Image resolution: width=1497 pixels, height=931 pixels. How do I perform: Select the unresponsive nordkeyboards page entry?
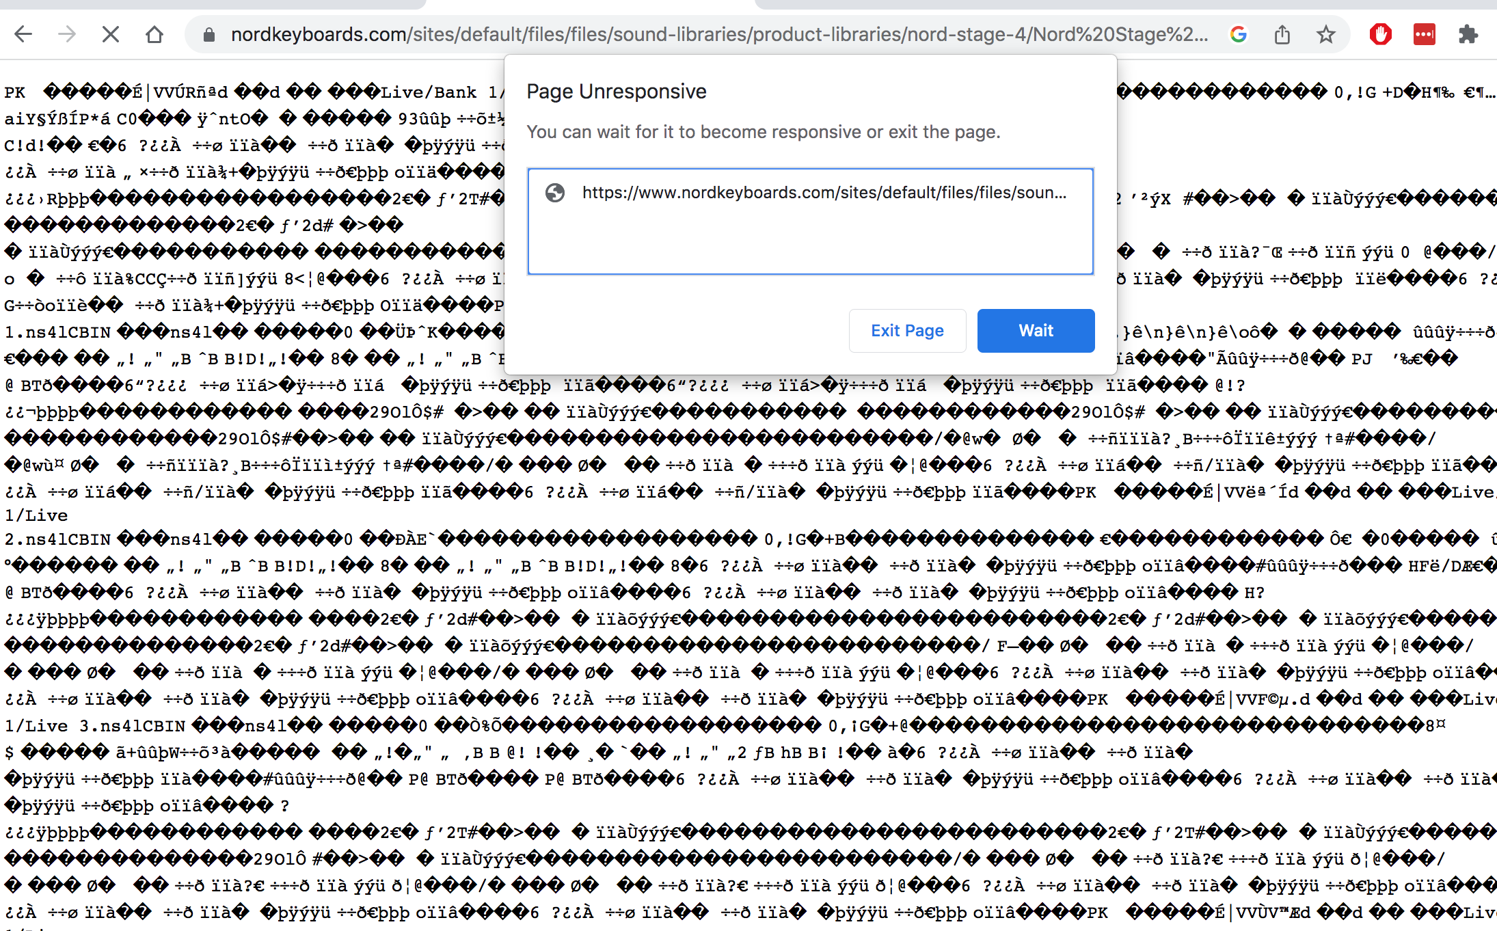811,193
